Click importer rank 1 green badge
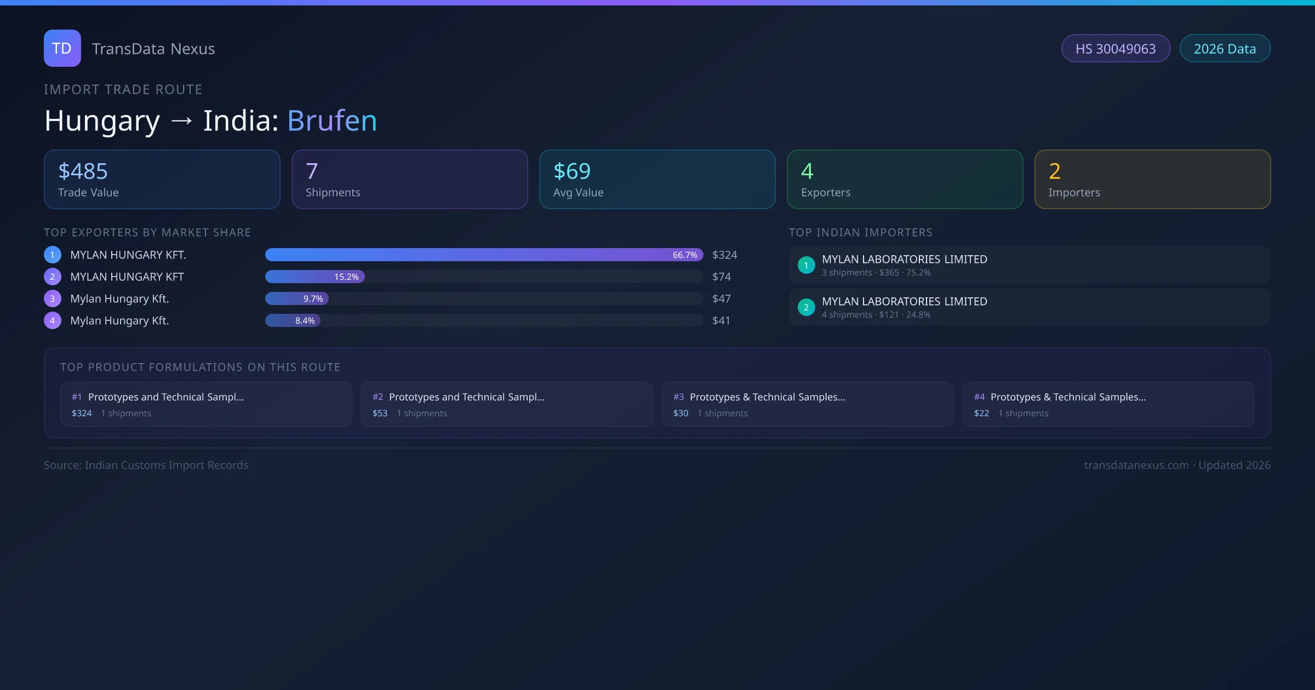The image size is (1315, 690). pyautogui.click(x=806, y=265)
